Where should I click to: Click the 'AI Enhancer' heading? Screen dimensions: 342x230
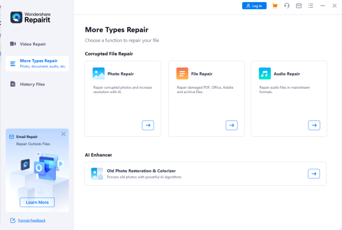click(98, 155)
